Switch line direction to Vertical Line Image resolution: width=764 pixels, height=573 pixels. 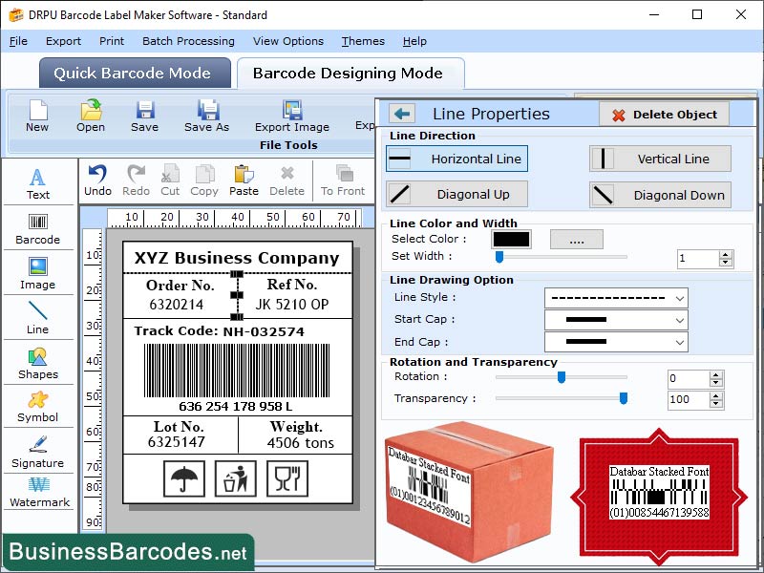click(x=660, y=159)
